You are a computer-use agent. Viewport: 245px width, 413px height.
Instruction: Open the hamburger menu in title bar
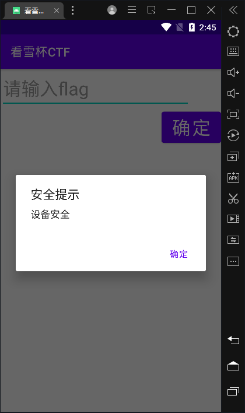coord(132,10)
